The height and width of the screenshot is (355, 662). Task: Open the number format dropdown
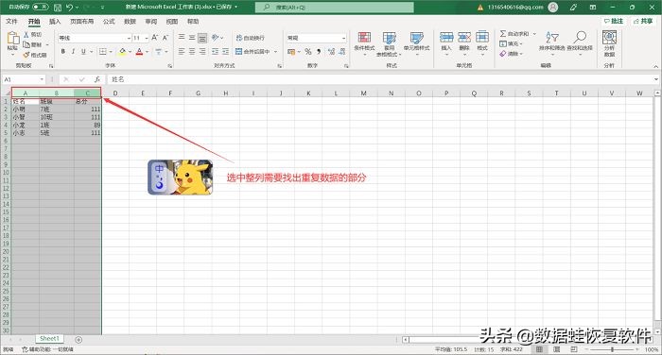(343, 38)
